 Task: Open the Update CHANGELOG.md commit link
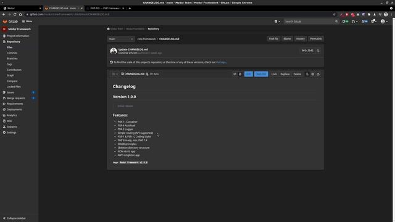pyautogui.click(x=133, y=49)
